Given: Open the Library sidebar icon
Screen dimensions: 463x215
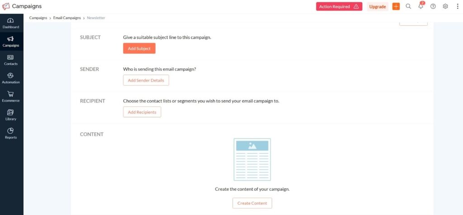Looking at the screenshot, I should (11, 113).
